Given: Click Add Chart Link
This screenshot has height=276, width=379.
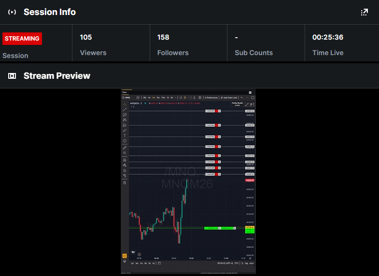Looking at the screenshot, I should (229, 98).
